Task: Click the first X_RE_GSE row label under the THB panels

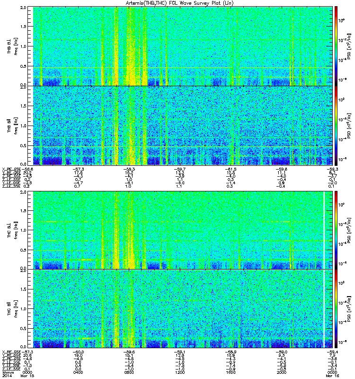Action: [x=11, y=168]
